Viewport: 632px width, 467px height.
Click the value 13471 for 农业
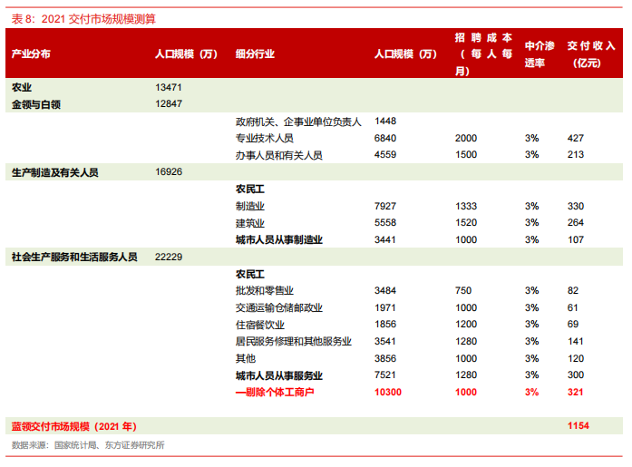tap(169, 87)
